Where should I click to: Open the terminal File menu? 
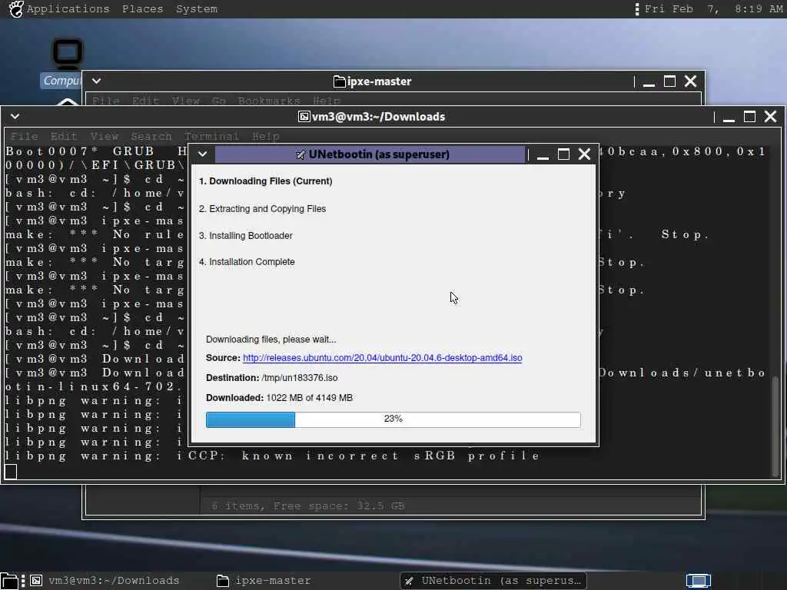[24, 137]
